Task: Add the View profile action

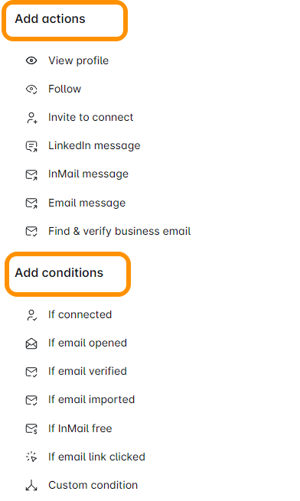Action: point(78,60)
